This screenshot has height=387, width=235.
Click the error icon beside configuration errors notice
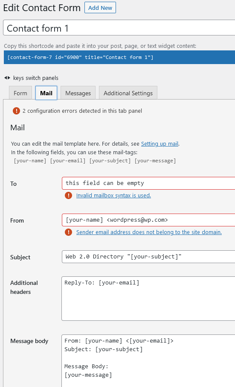coord(16,111)
